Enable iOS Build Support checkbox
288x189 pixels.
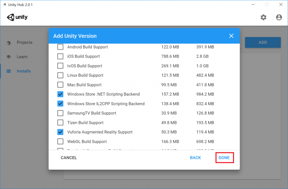pyautogui.click(x=60, y=56)
